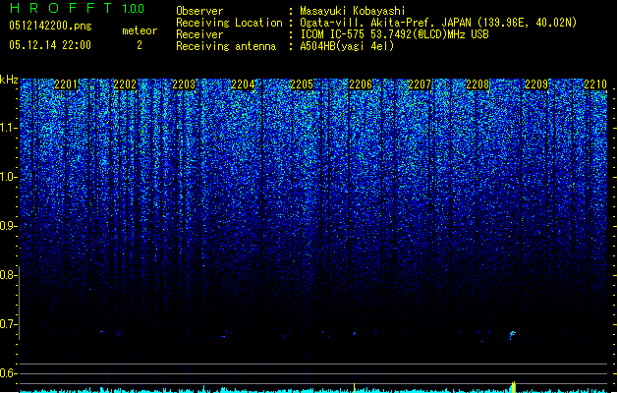
Task: Click the 2206 time marker
Action: coord(361,84)
